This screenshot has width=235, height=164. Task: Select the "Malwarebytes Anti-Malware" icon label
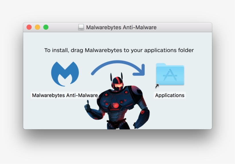[x=65, y=95]
